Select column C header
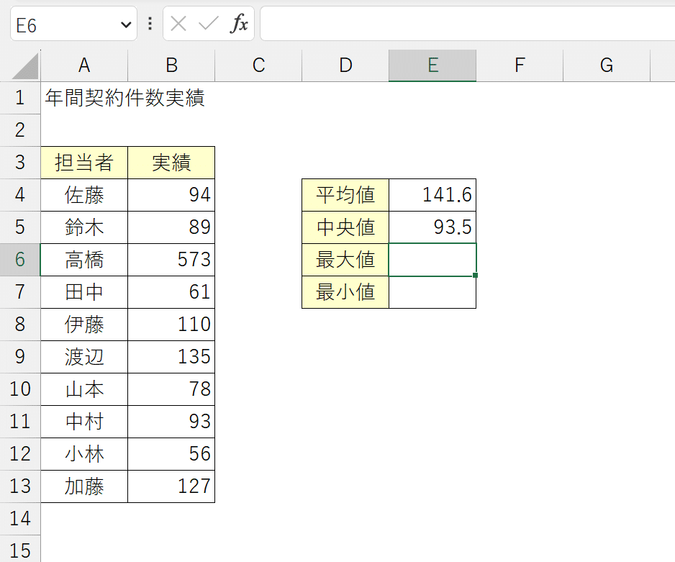 [x=258, y=65]
